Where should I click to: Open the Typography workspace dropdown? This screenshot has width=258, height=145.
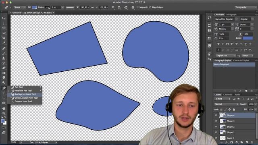(246, 7)
